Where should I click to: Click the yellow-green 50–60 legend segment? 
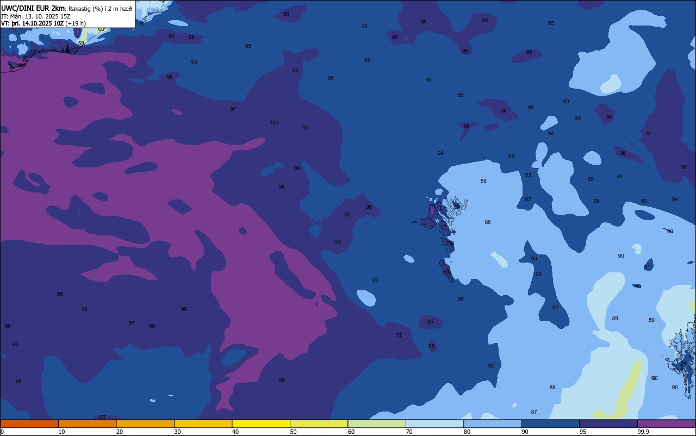pos(319,423)
